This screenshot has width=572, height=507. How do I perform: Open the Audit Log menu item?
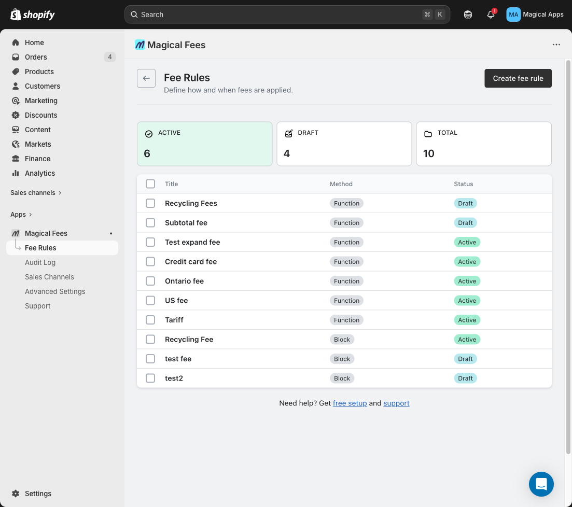point(40,262)
